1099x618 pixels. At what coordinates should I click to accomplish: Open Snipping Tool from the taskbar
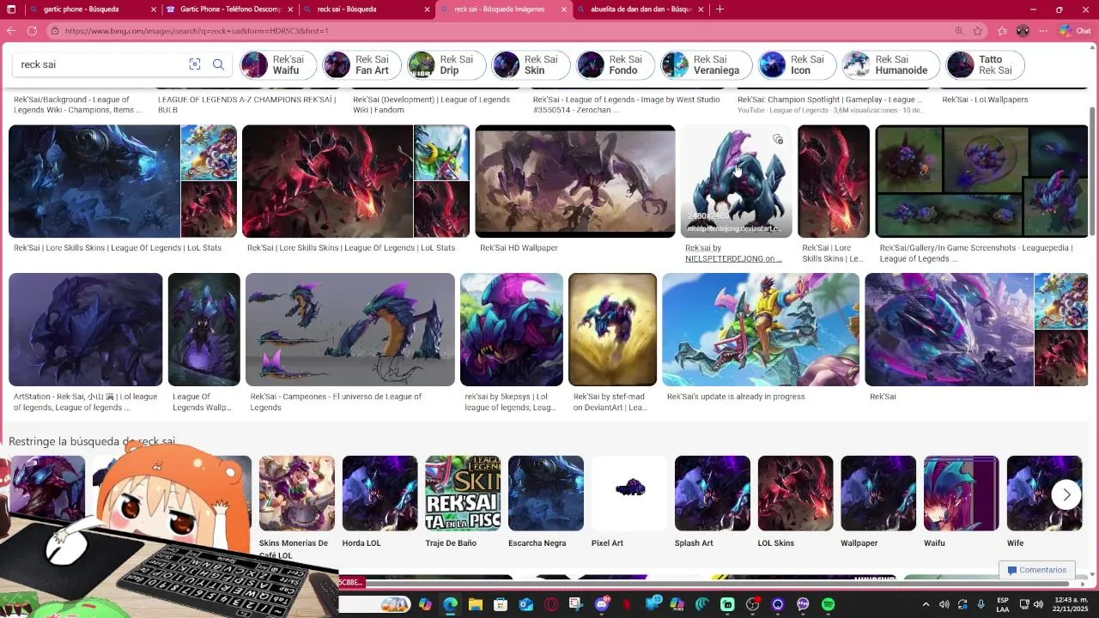coord(576,604)
